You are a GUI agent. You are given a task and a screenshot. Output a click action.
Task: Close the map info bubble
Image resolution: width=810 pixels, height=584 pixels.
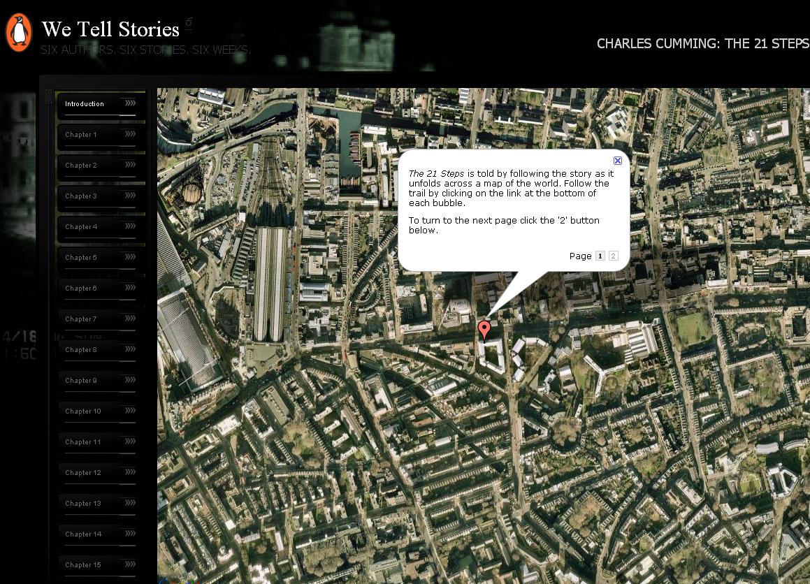618,161
